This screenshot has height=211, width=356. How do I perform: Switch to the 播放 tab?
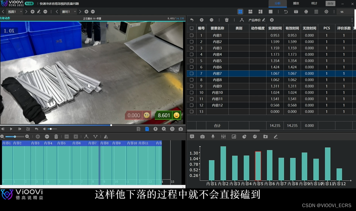click(296, 3)
